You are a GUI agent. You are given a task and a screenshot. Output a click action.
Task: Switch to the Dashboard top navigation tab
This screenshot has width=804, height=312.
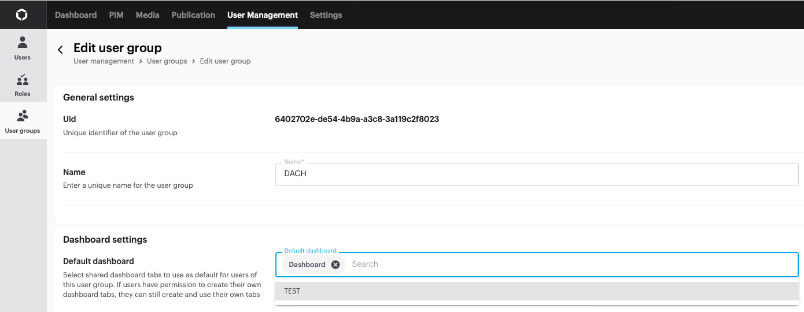coord(76,15)
